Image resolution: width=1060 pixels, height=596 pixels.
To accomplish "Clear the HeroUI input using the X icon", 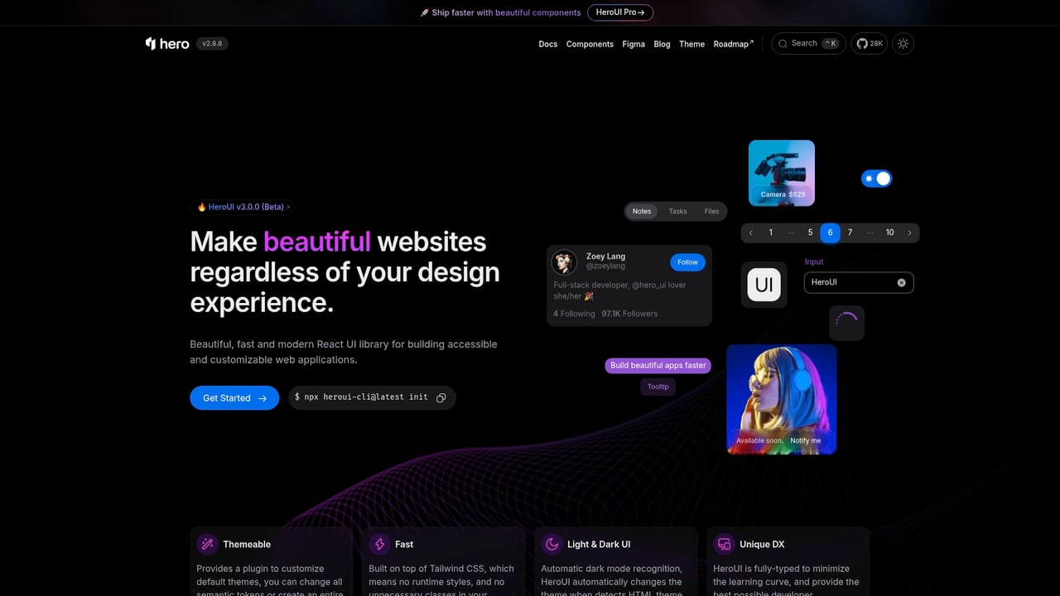I will [901, 282].
